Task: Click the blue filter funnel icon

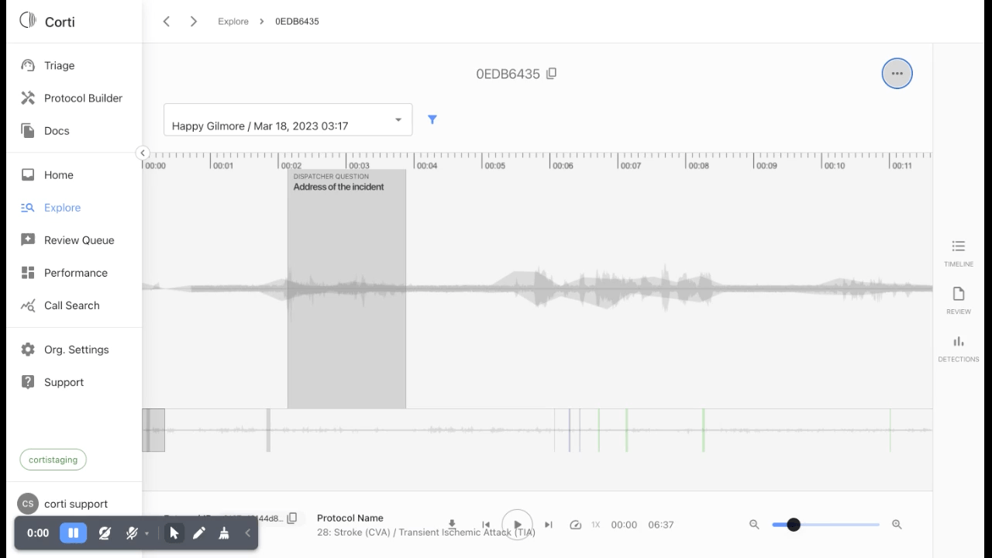Action: (x=432, y=119)
